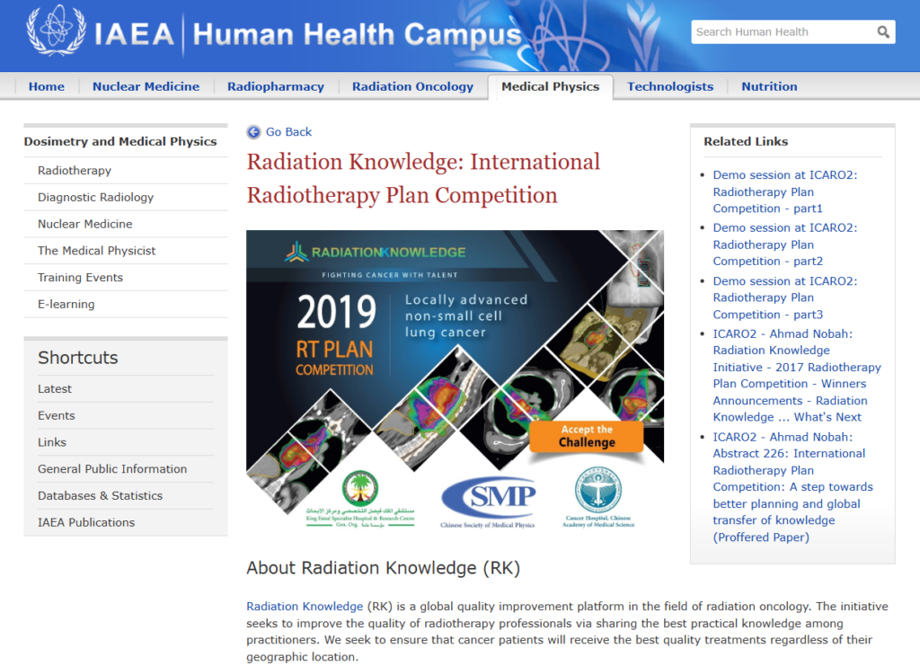Click the Radiation Knowledge logo in banner
Image resolution: width=920 pixels, height=666 pixels.
point(376,253)
